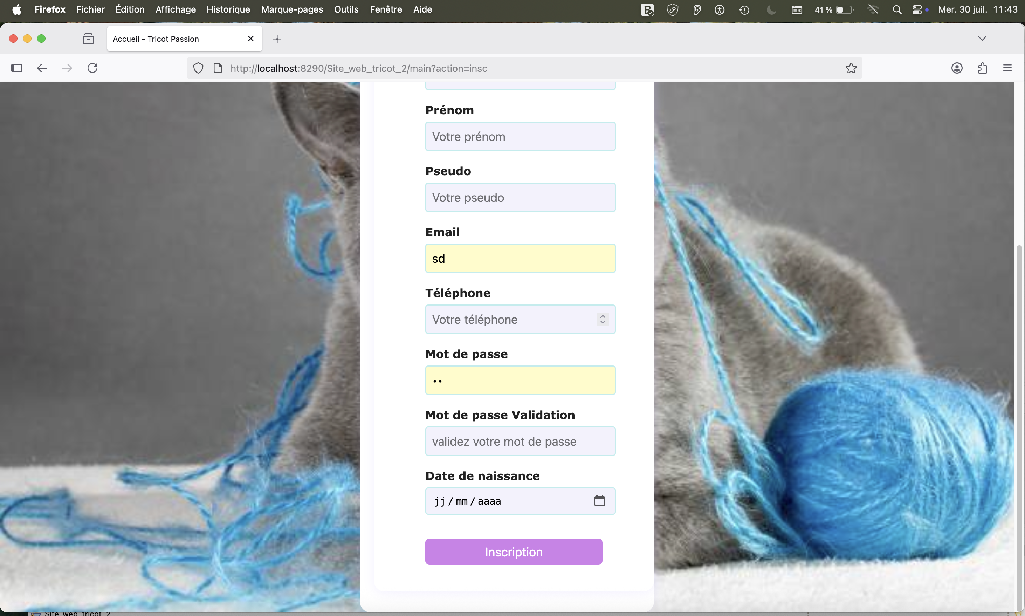This screenshot has width=1025, height=616.
Task: Open the Firefox account profile icon
Action: coord(957,68)
